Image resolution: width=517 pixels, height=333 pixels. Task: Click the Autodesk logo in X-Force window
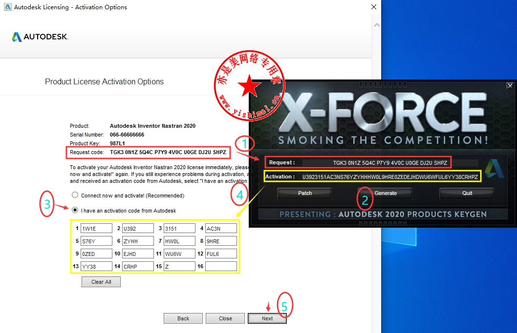coord(494,168)
